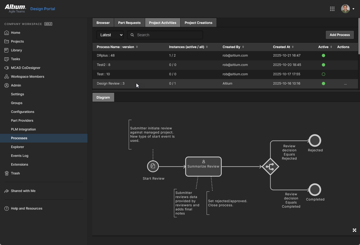Toggle Active status for Test : 10

(323, 74)
